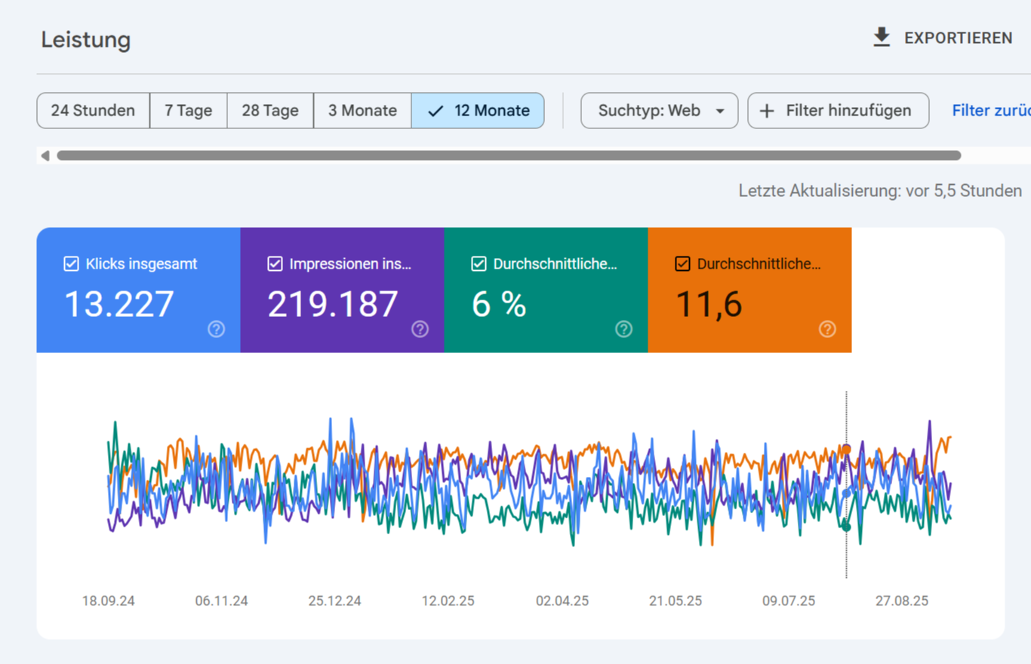
Task: Click the left scroll arrow of filter bar
Action: click(x=45, y=155)
